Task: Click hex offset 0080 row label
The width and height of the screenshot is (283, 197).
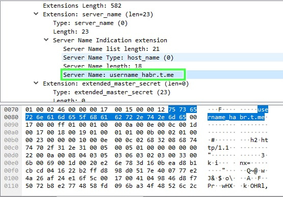Action: 11,117
